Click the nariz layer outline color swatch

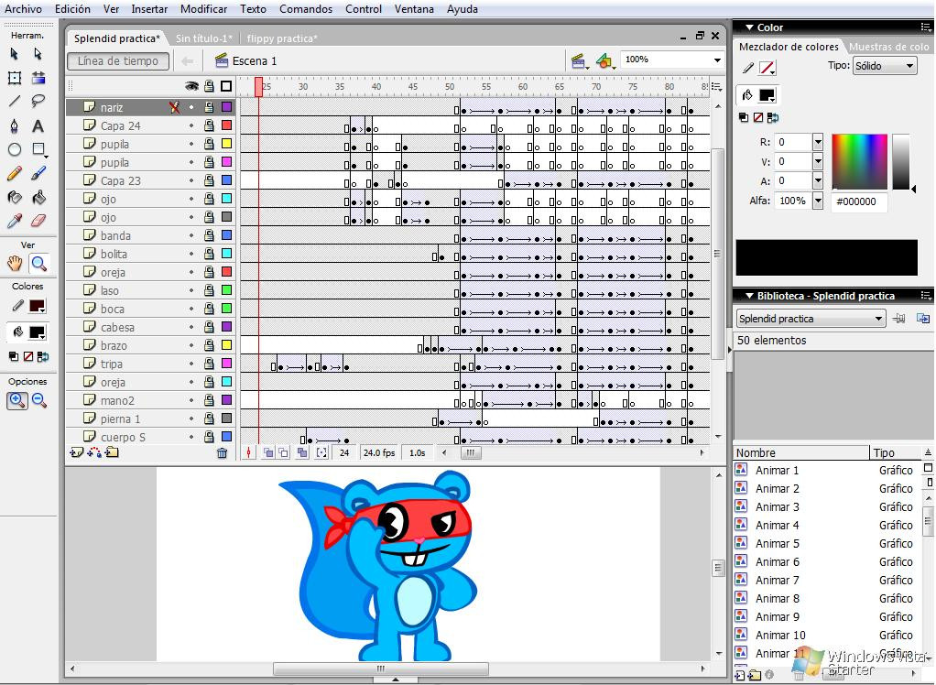[227, 107]
